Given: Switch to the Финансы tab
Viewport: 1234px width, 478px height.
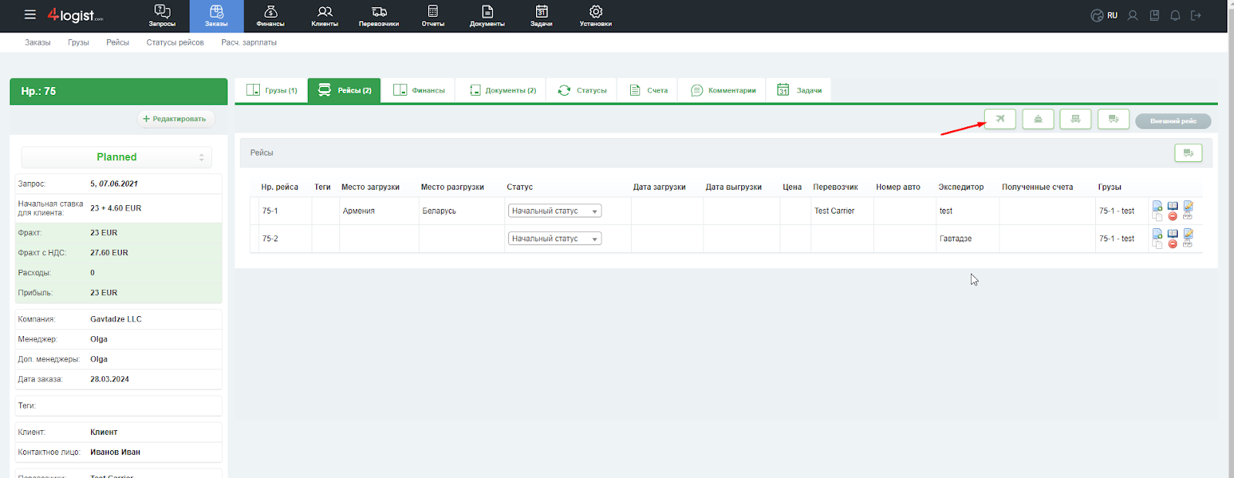Looking at the screenshot, I should pos(420,90).
